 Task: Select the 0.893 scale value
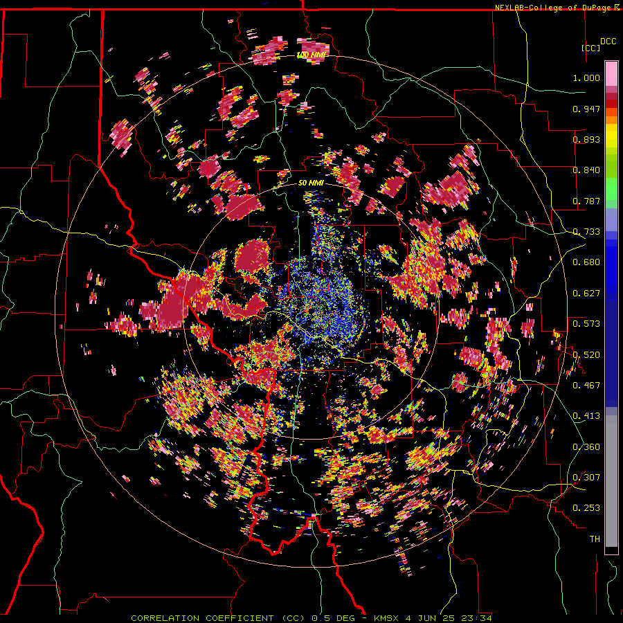[x=586, y=139]
